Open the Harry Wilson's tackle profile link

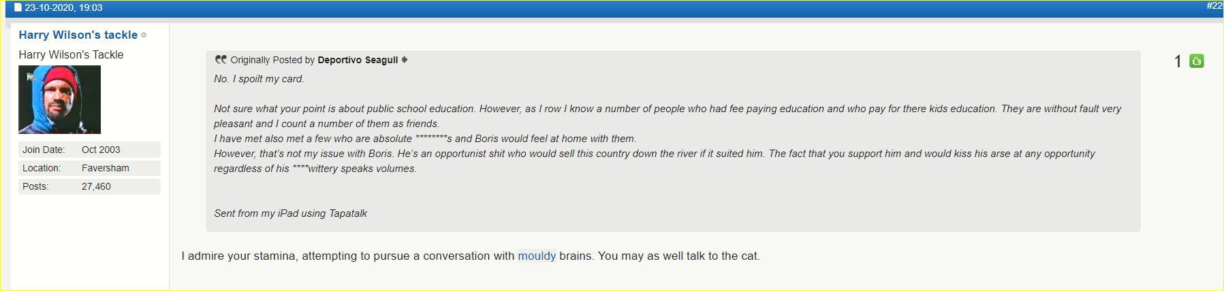coord(78,35)
